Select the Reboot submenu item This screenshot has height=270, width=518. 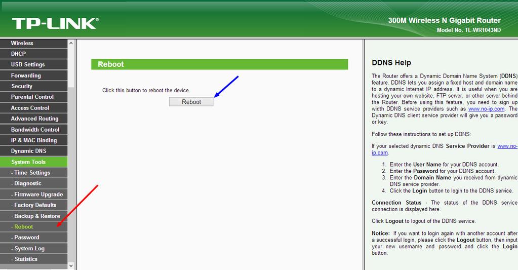(x=34, y=227)
